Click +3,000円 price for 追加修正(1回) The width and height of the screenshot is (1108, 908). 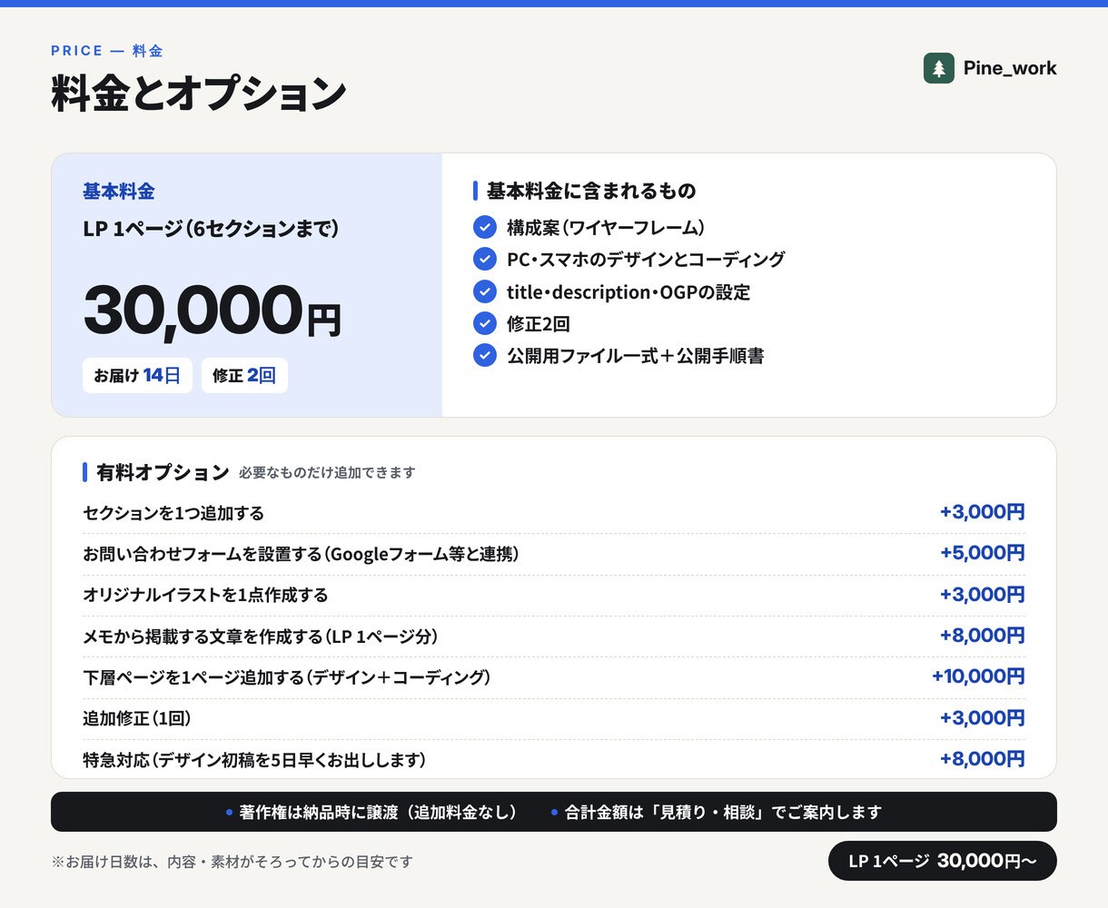pos(983,718)
